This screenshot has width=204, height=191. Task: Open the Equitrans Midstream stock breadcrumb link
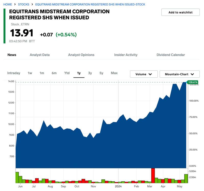point(90,4)
